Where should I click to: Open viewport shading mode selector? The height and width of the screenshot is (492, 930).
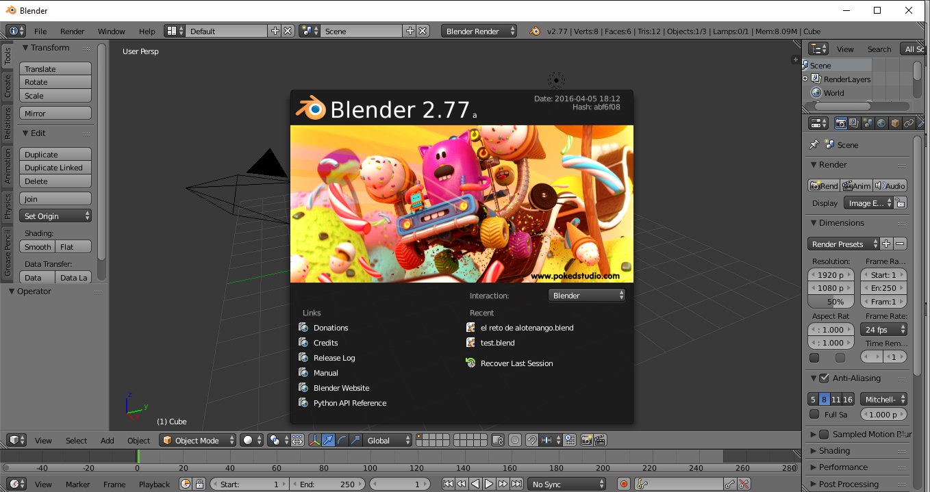pos(251,440)
